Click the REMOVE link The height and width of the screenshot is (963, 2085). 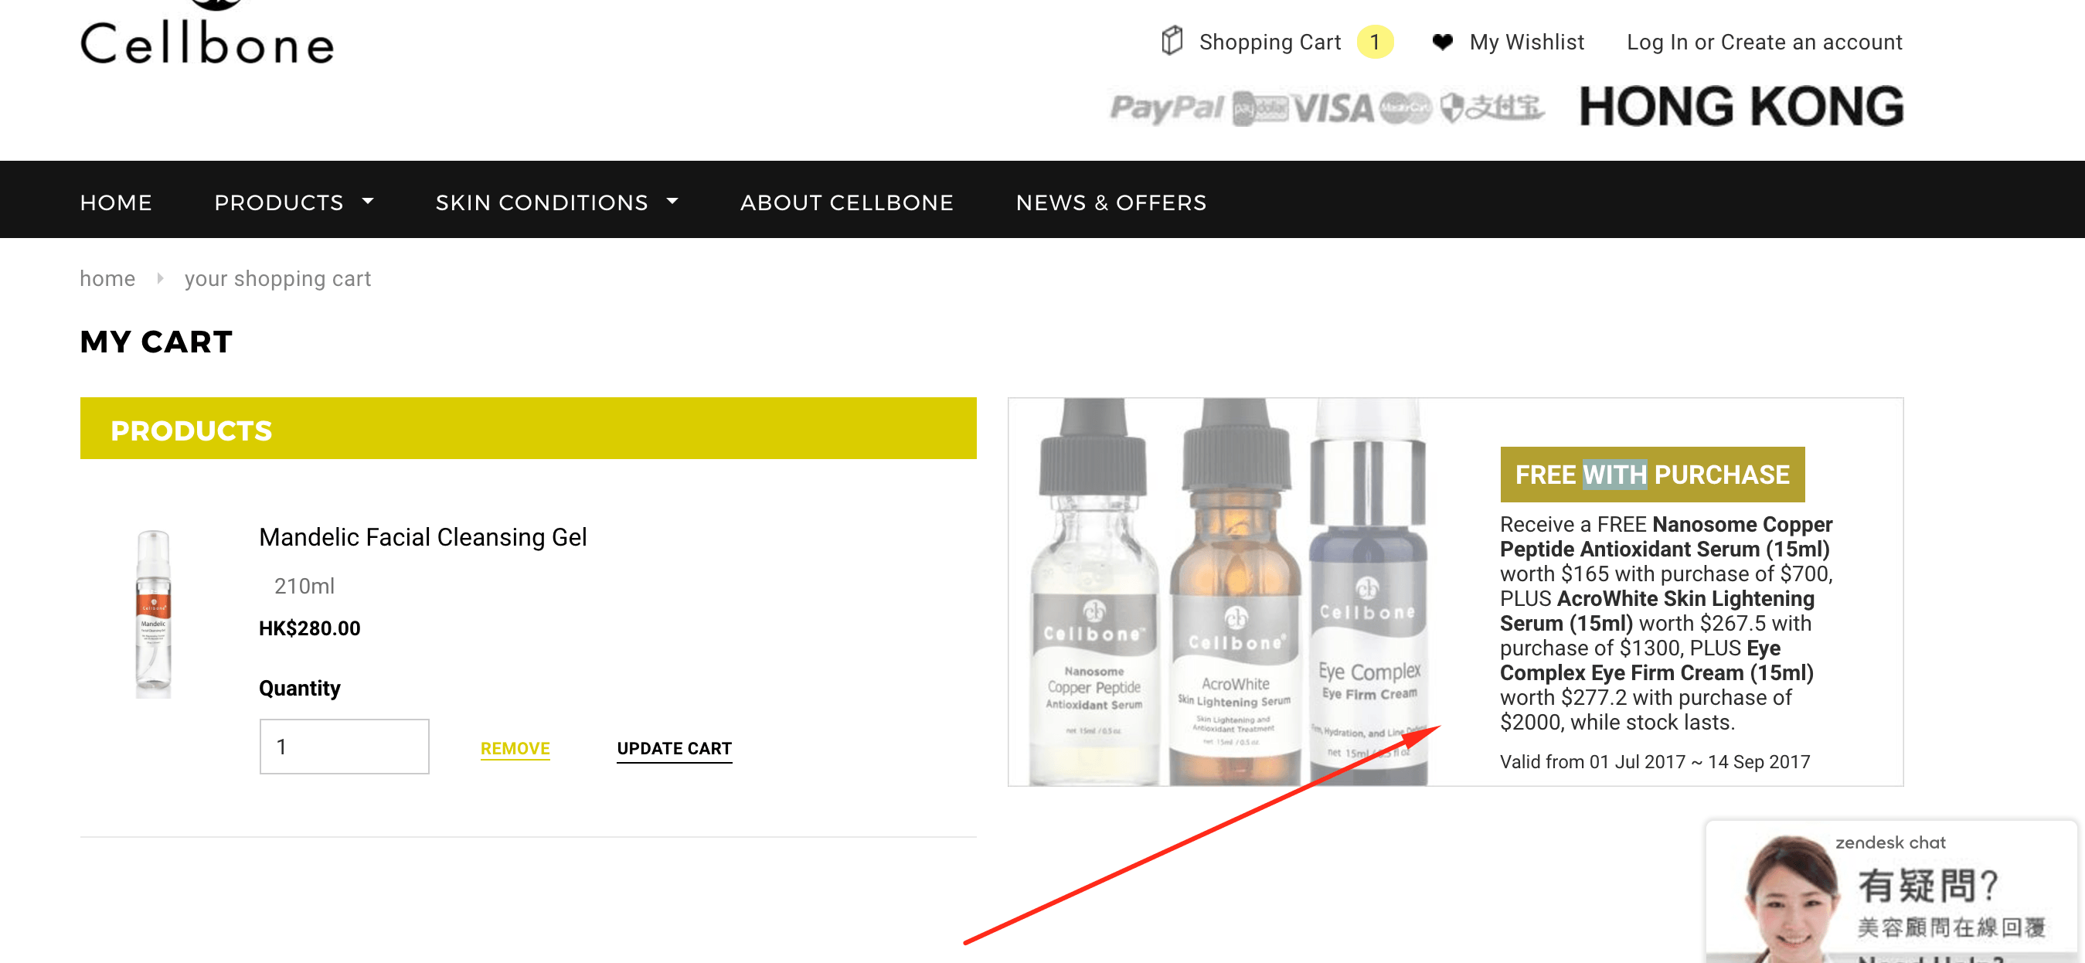point(515,749)
